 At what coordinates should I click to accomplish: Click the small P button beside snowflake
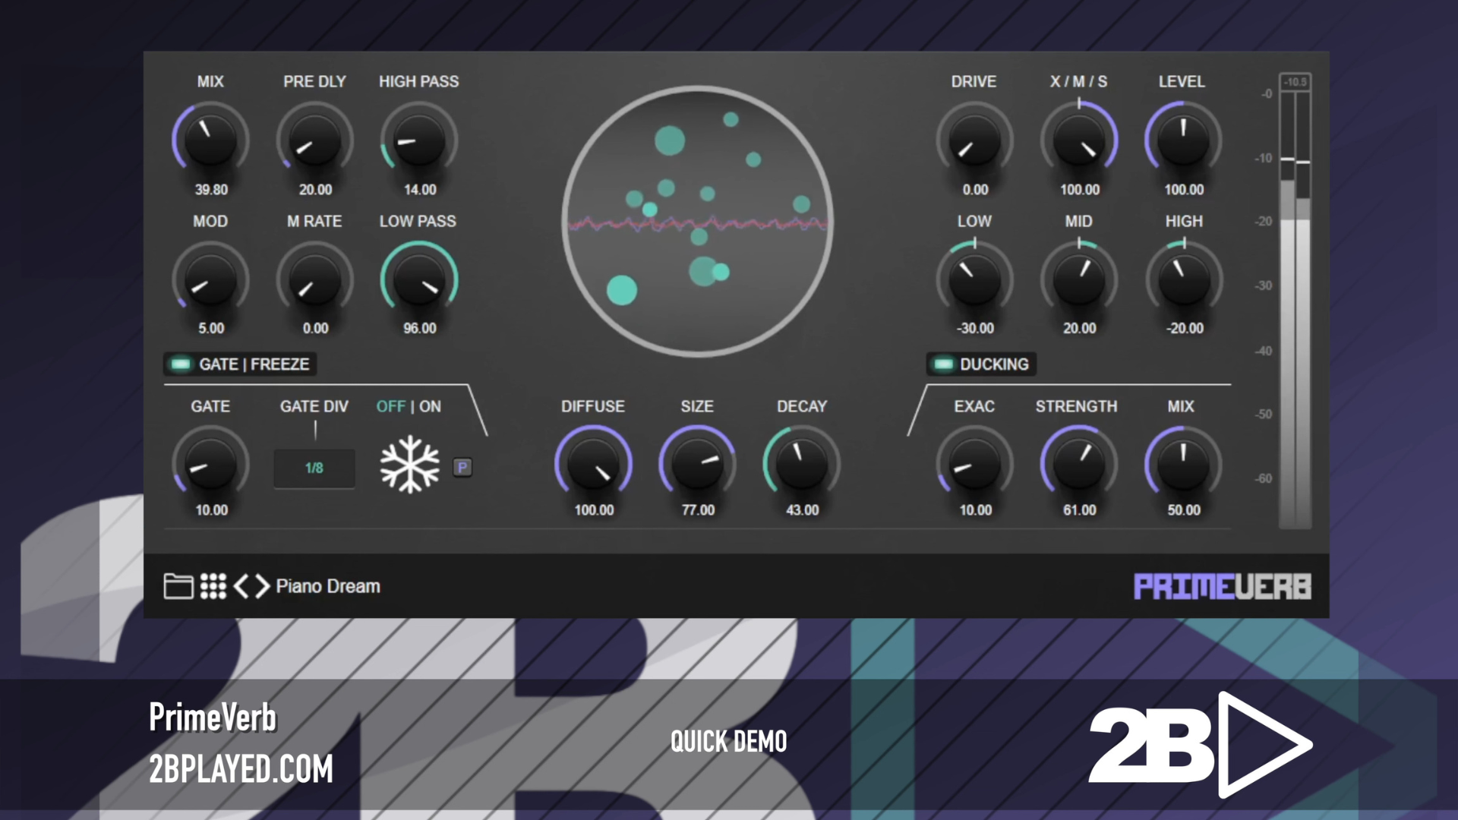coord(462,468)
